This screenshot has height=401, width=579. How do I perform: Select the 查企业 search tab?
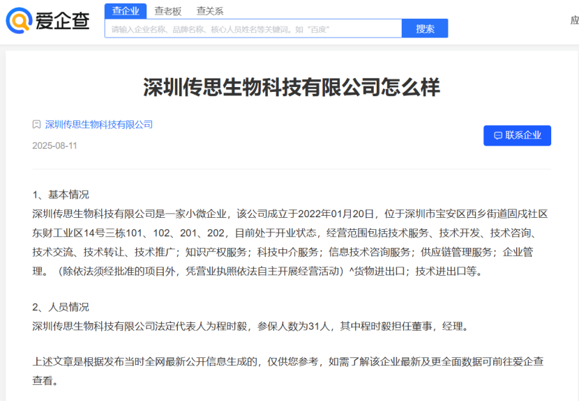pyautogui.click(x=126, y=10)
